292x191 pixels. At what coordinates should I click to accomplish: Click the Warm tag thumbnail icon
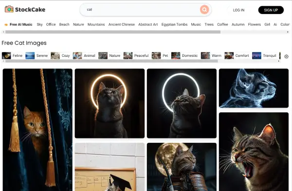(205, 55)
